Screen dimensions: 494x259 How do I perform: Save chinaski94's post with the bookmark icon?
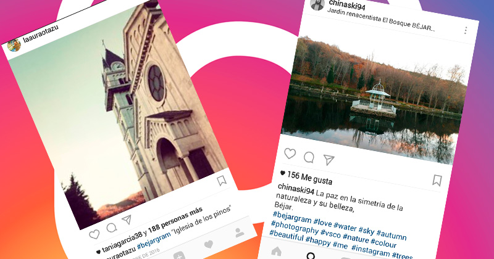(437, 180)
